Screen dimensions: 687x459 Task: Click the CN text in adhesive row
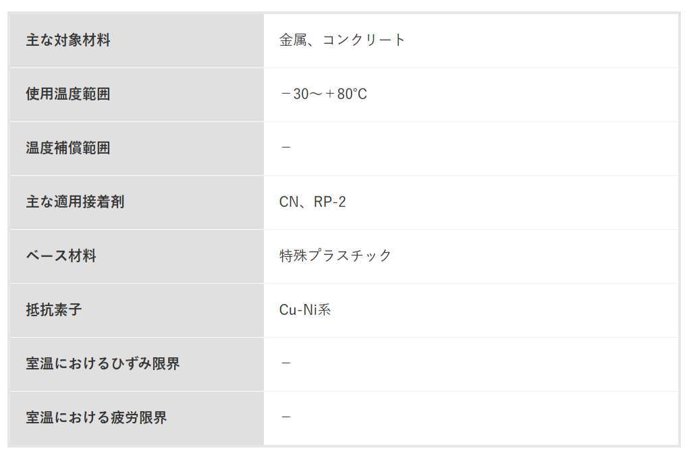click(x=289, y=202)
